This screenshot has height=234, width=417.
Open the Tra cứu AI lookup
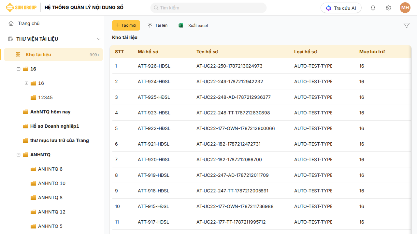[x=341, y=8]
